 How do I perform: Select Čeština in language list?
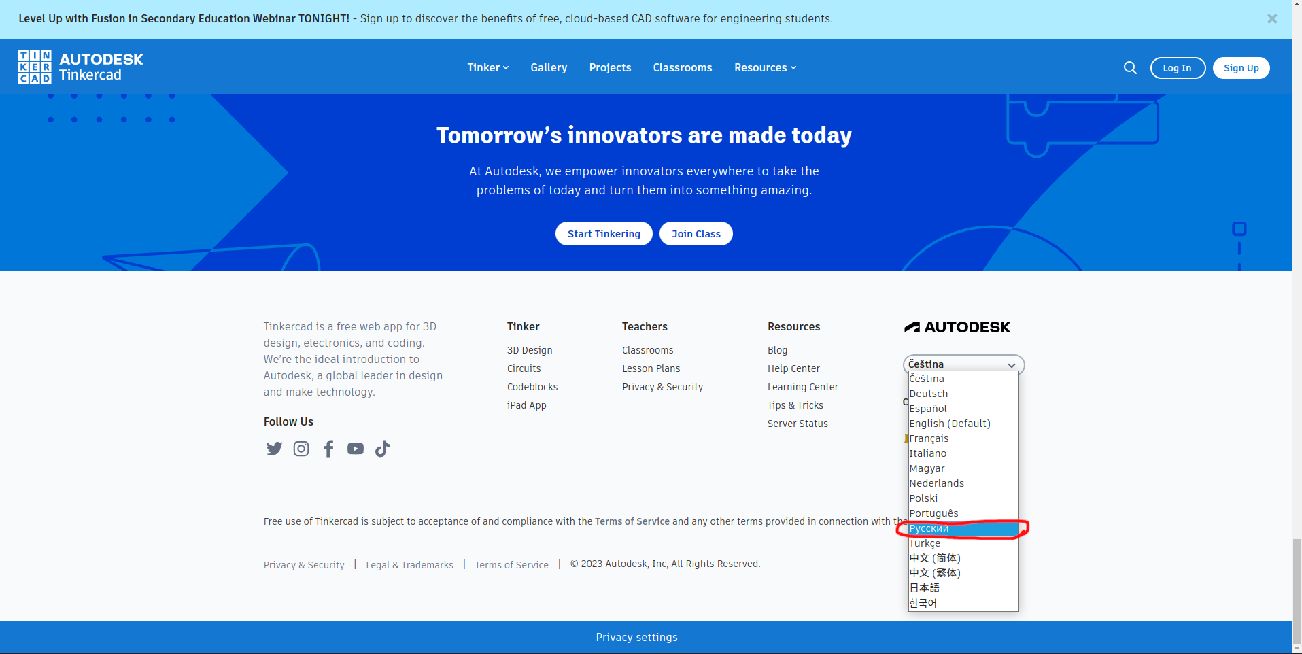coord(963,379)
